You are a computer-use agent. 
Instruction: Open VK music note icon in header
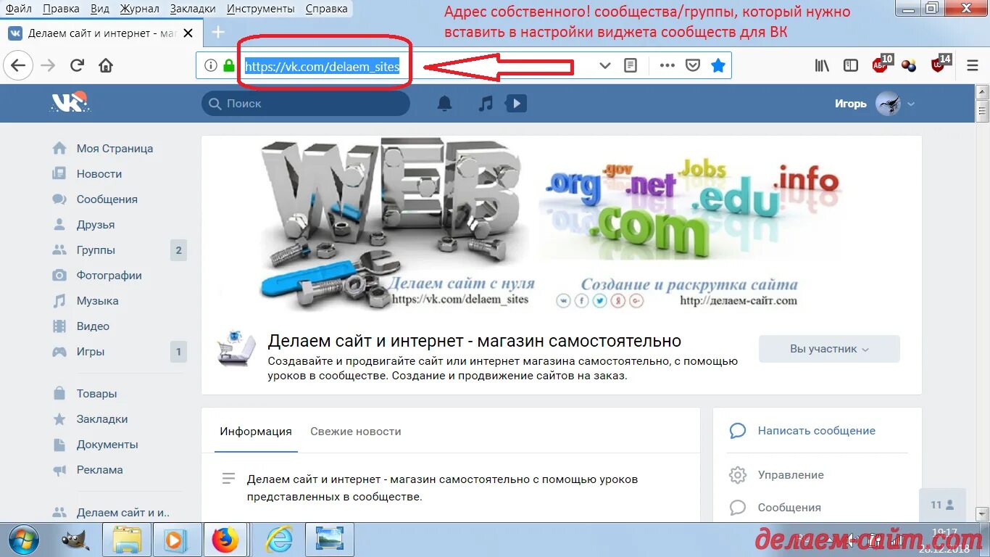[486, 104]
